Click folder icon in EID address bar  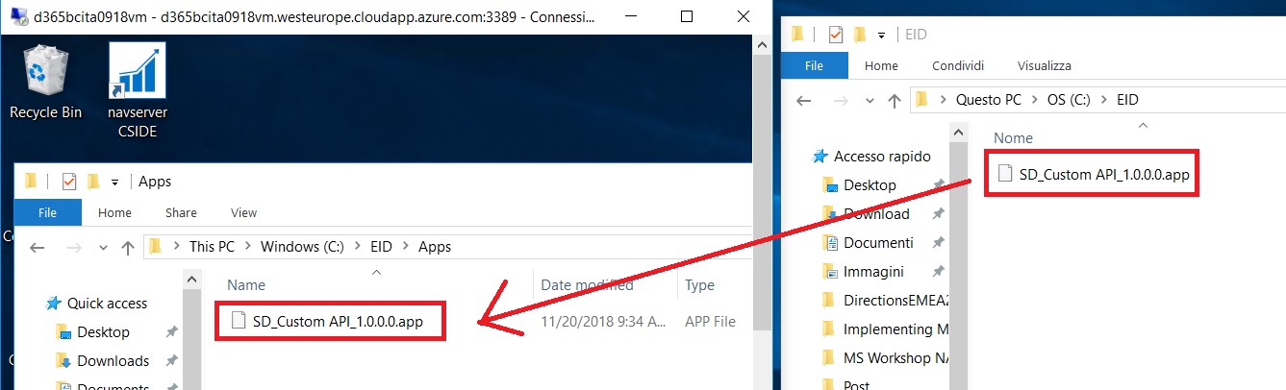click(921, 100)
